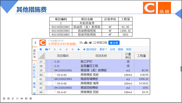Open 人材机汇总 side tab
The image size is (182, 103).
(34, 71)
